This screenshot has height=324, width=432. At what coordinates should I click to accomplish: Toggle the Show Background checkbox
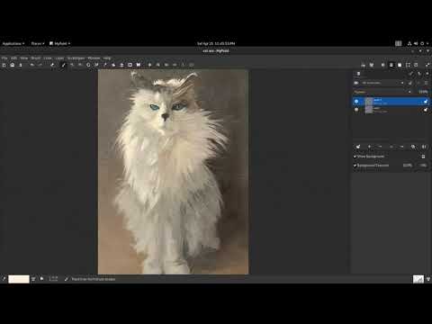coord(355,157)
